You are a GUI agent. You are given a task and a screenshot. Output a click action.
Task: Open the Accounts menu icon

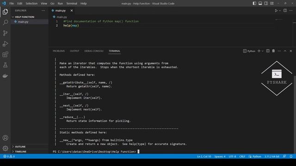pos(5,138)
